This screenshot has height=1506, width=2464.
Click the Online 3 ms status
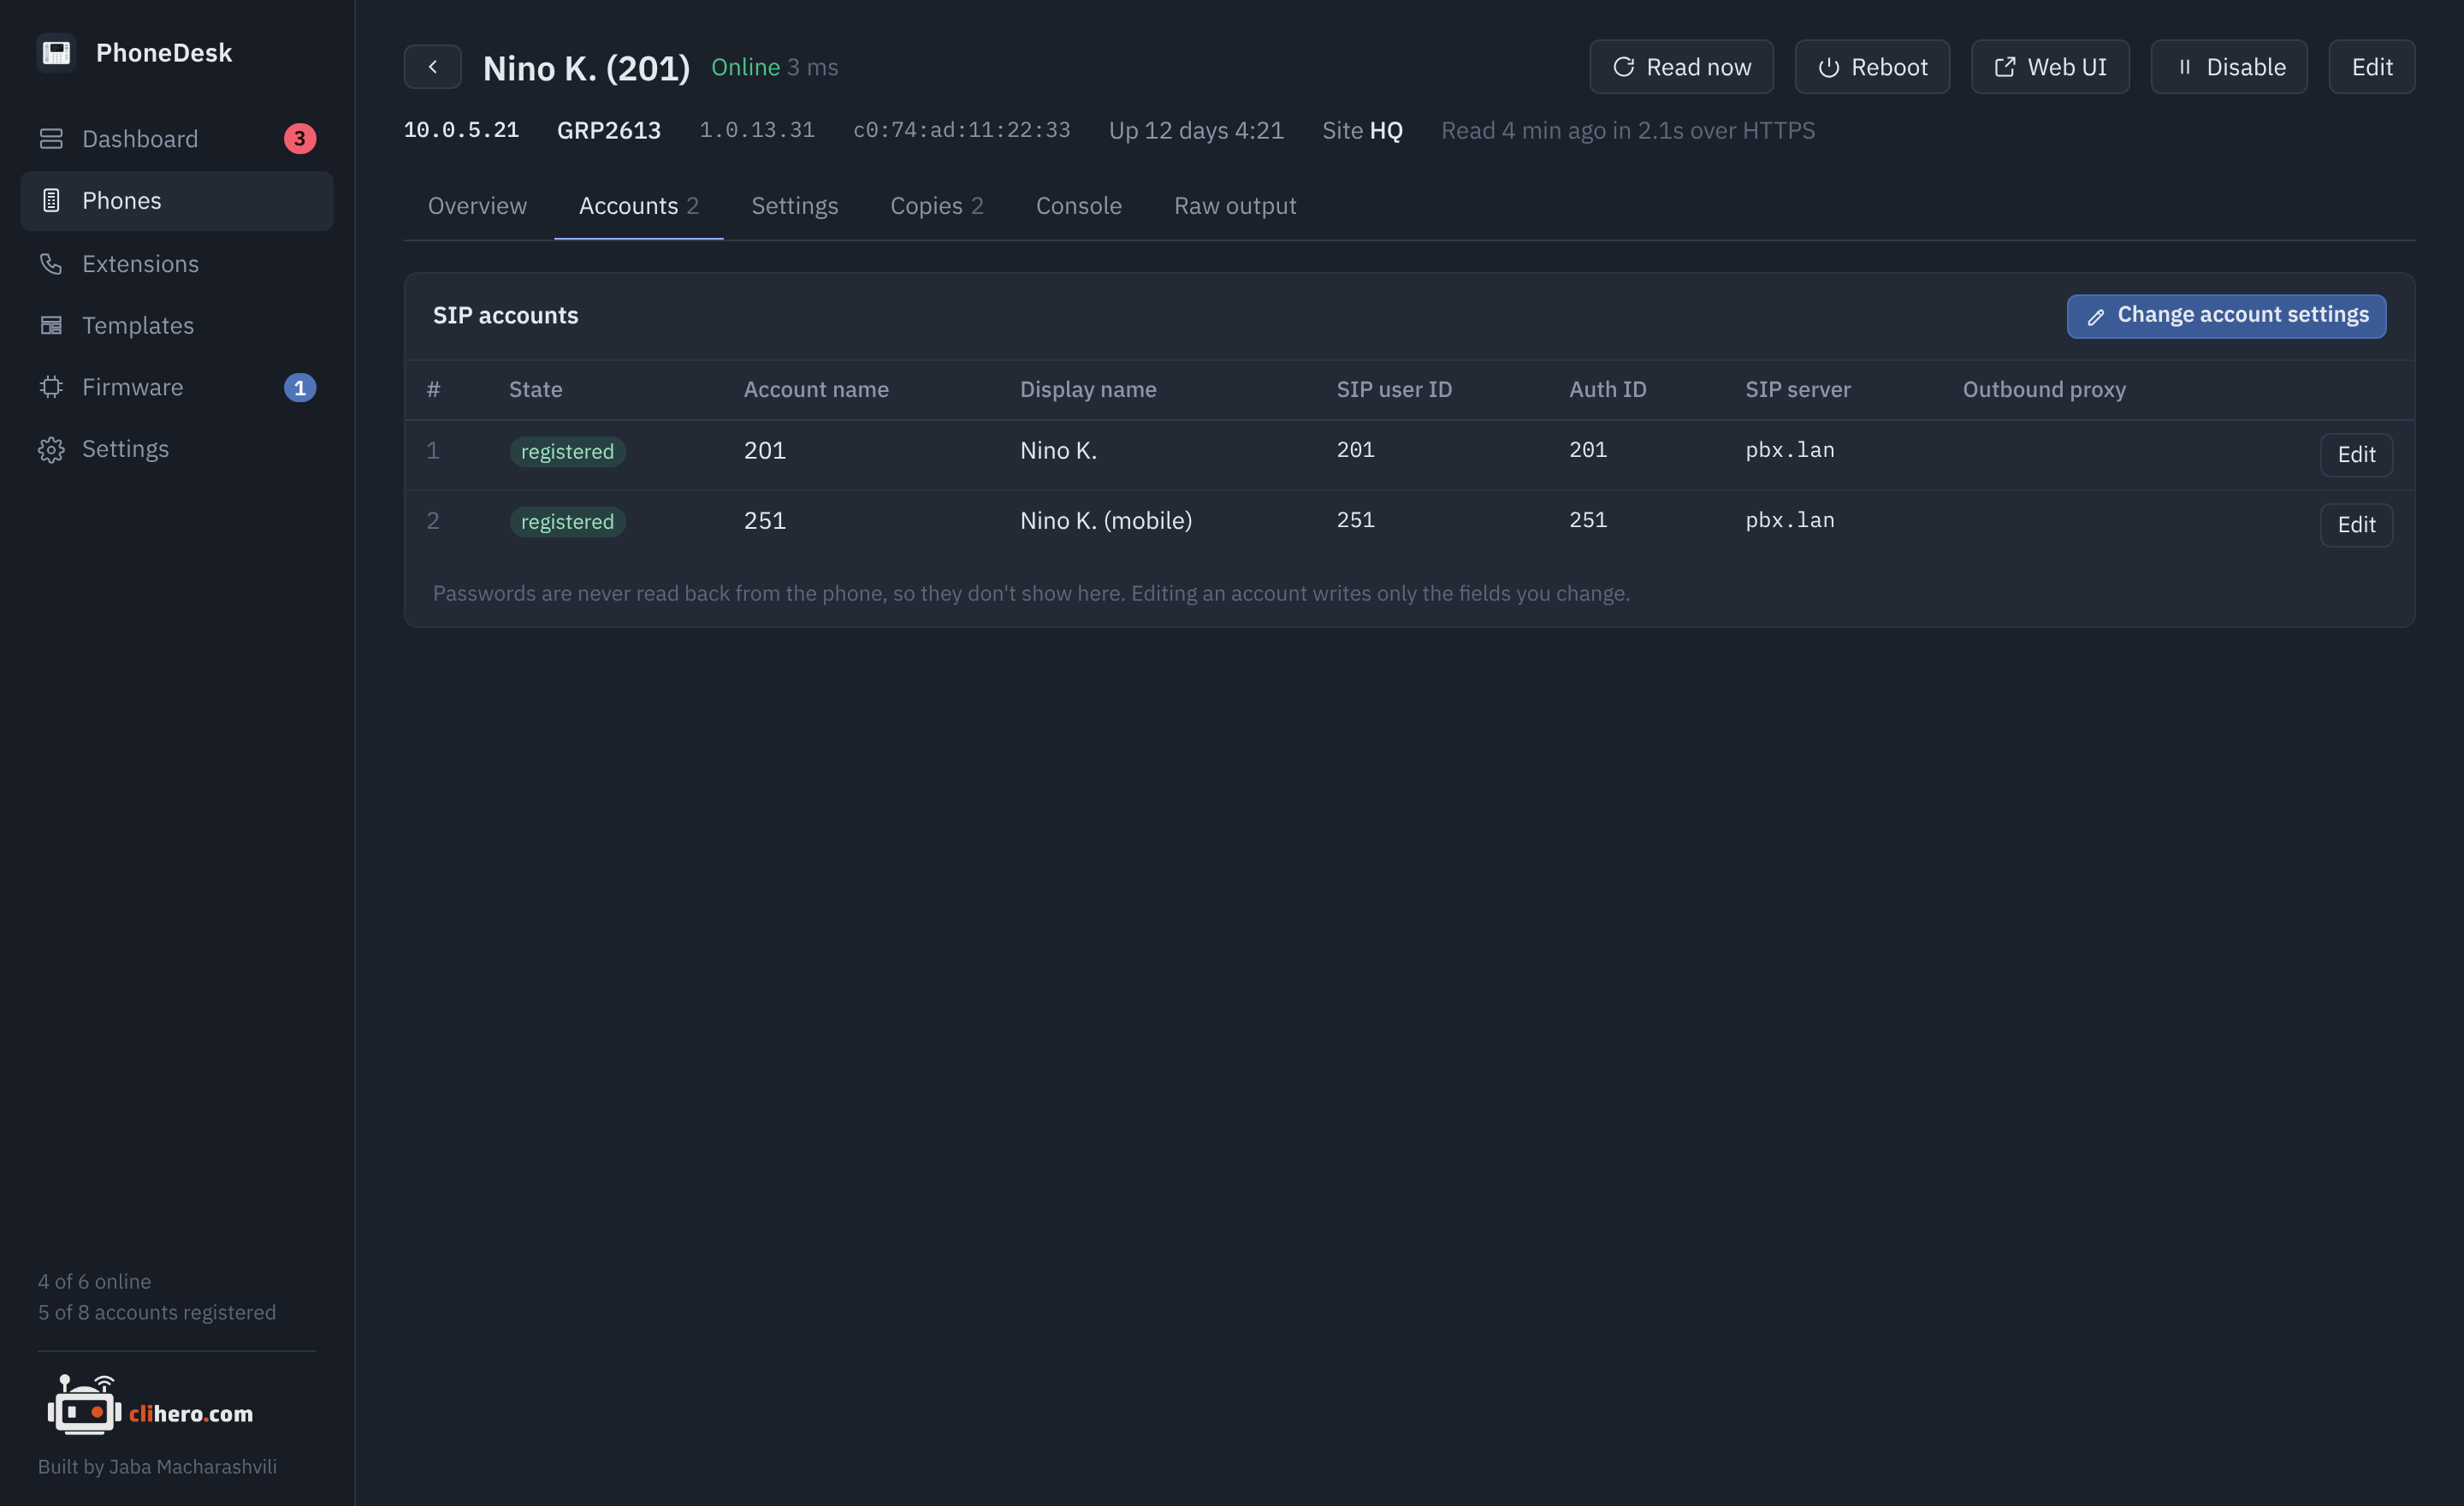[774, 67]
